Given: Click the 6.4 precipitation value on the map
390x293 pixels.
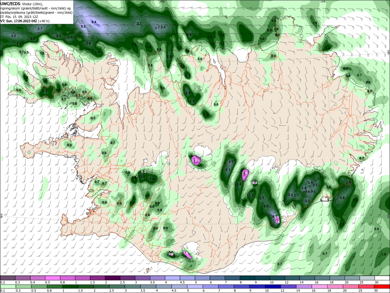Looking at the screenshot, I should 94,22.
